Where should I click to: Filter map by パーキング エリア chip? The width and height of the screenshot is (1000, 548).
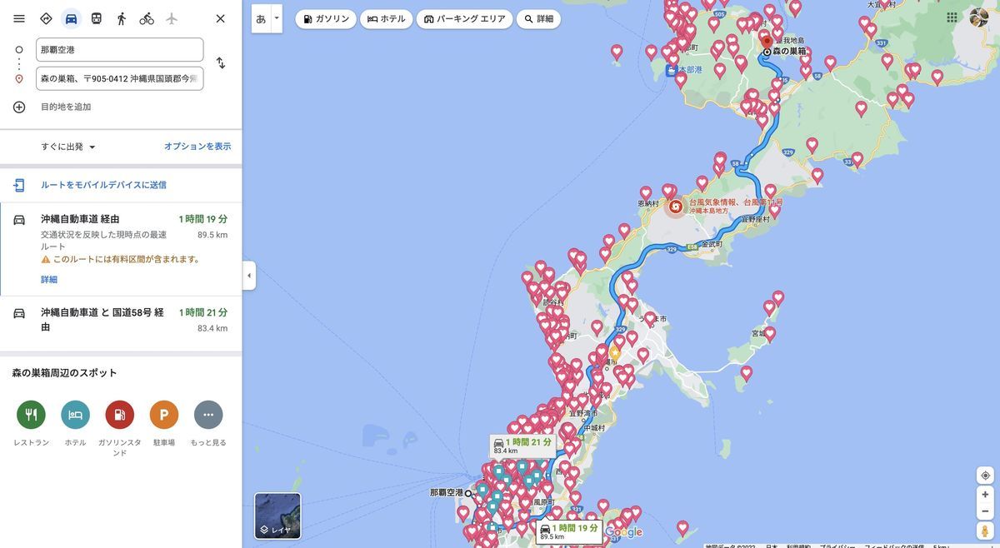click(x=464, y=19)
